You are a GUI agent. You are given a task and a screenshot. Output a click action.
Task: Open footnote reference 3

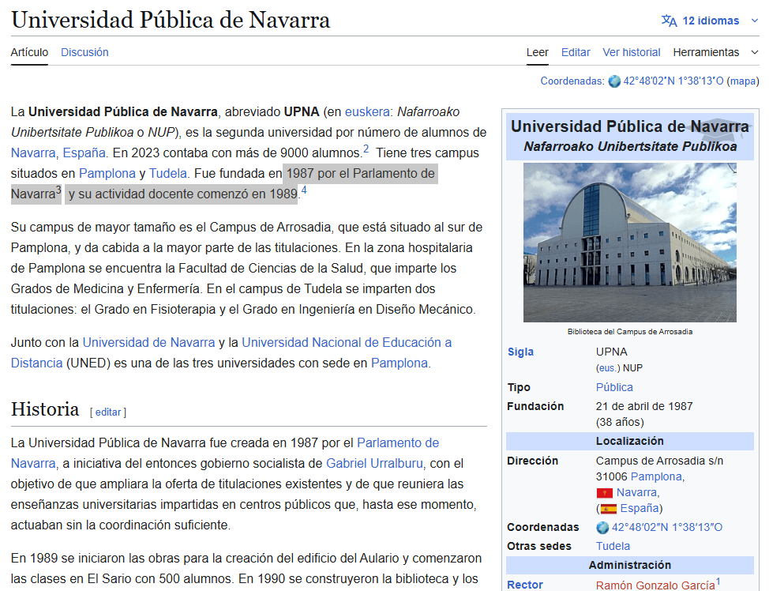pos(58,190)
